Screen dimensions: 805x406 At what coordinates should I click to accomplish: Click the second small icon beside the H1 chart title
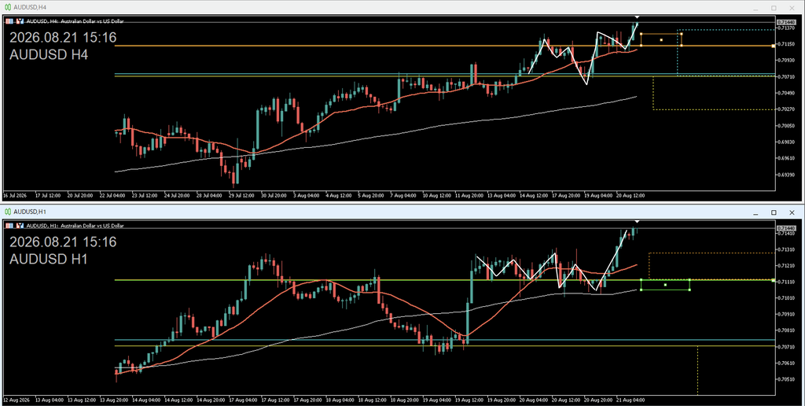click(20, 226)
